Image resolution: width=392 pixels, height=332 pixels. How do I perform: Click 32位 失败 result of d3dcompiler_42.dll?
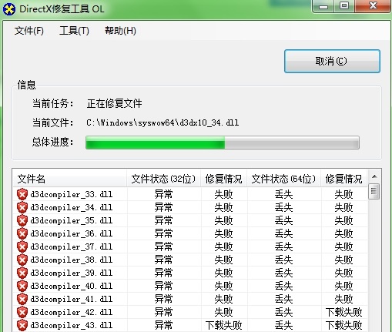tap(223, 312)
